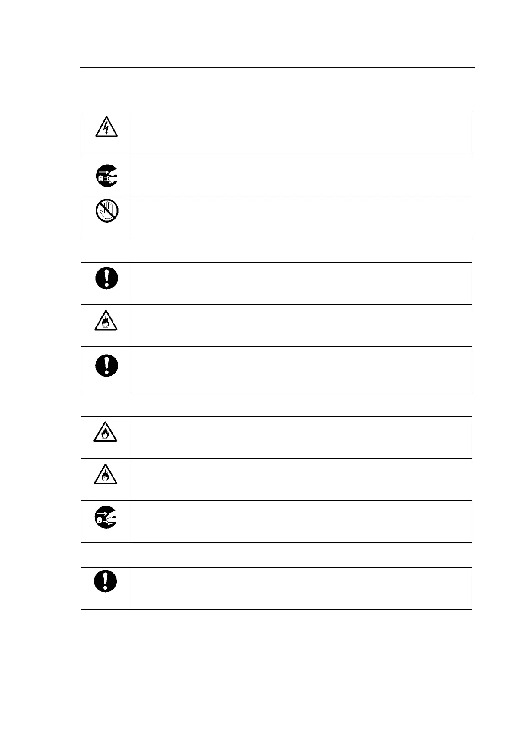Click the exclamation icon atop the second table

pos(106,277)
